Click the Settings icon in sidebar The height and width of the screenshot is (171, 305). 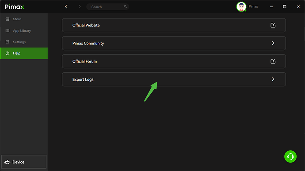(x=8, y=42)
